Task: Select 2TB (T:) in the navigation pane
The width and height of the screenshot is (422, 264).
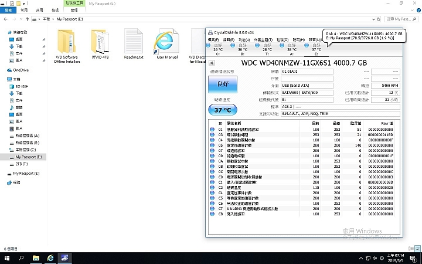Action: (21, 164)
